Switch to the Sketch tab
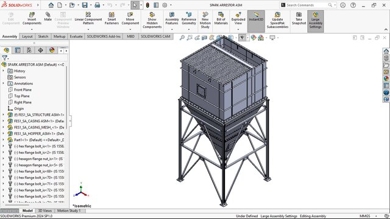The image size is (390, 219). 43,36
